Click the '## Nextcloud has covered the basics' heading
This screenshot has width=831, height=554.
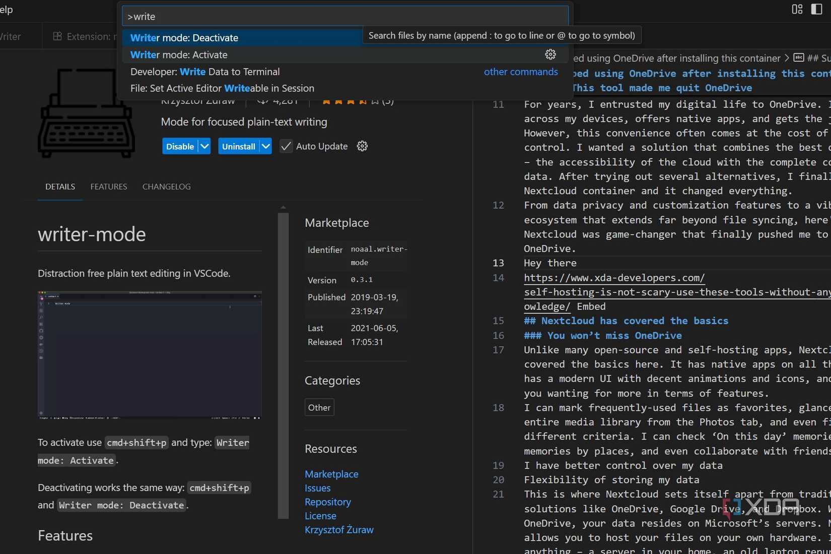click(x=626, y=321)
